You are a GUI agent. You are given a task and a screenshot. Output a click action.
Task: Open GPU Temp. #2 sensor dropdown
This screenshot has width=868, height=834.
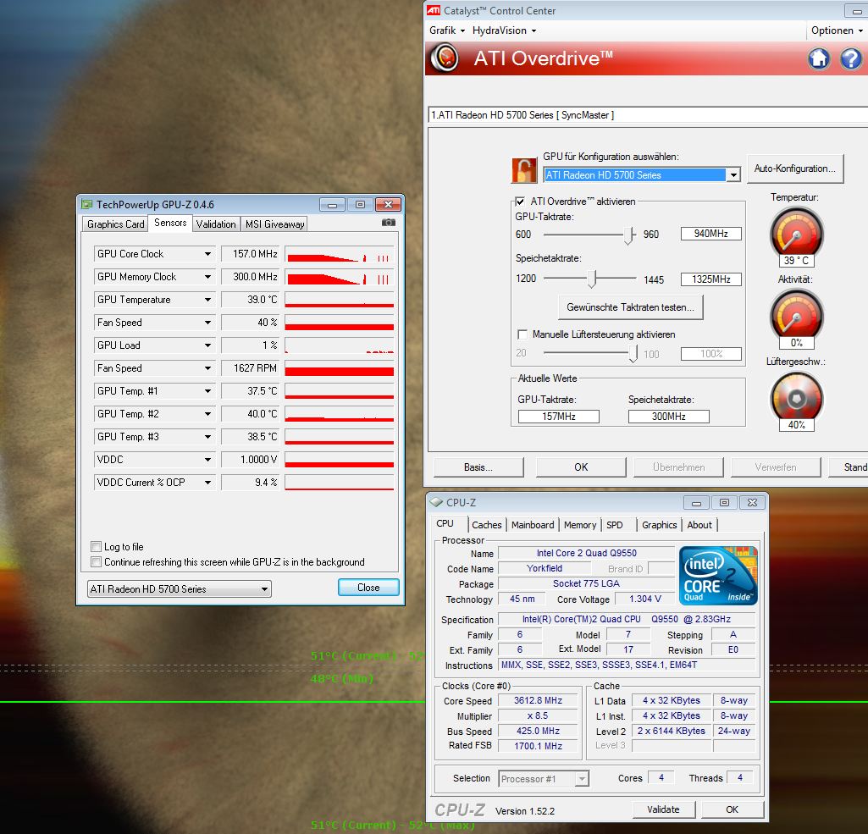[207, 414]
